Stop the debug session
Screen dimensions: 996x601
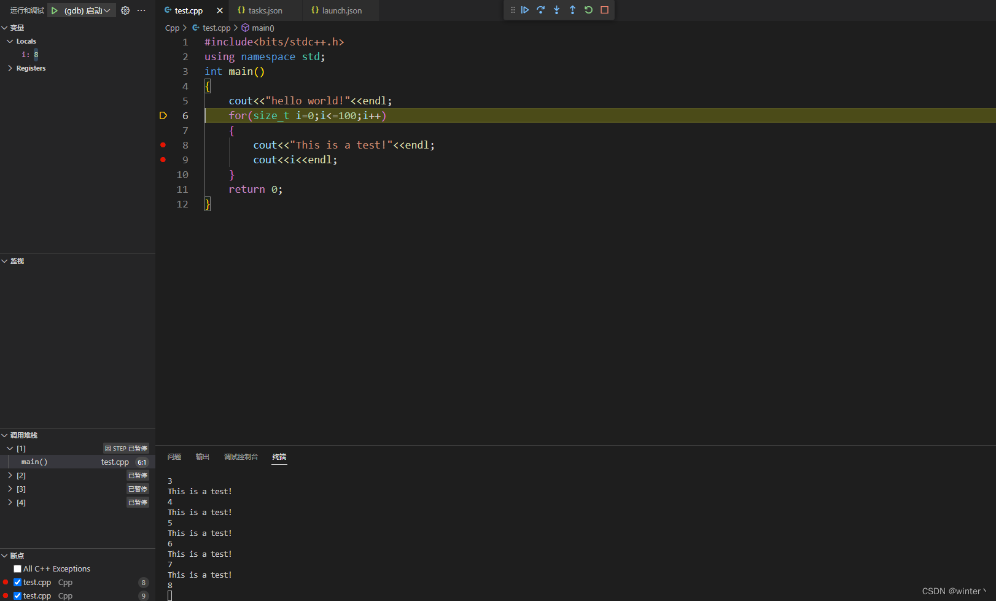(x=605, y=10)
